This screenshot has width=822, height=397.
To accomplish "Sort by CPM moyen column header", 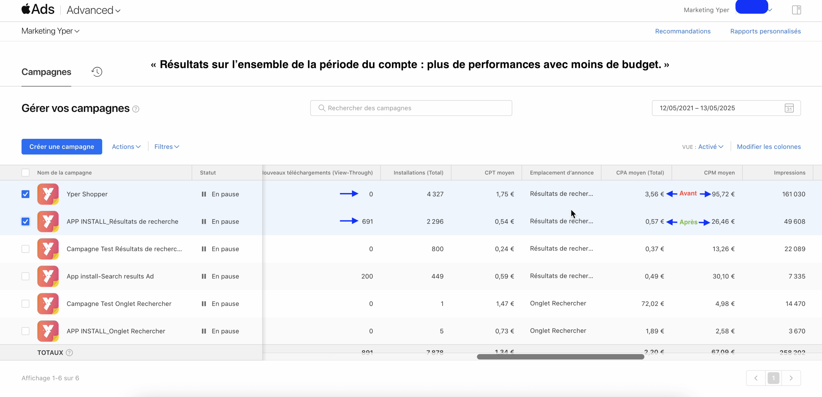I will pyautogui.click(x=719, y=172).
